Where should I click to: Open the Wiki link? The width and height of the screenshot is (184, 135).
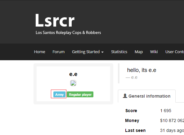click(154, 52)
